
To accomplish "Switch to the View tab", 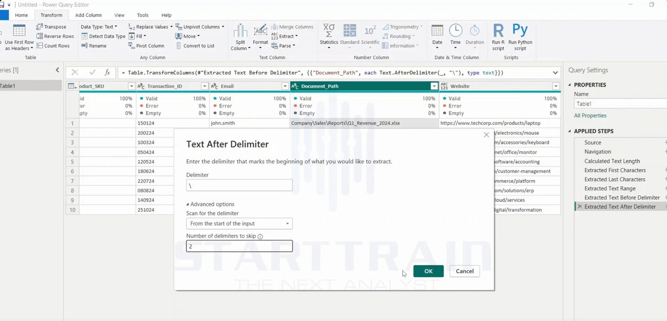I will [119, 15].
